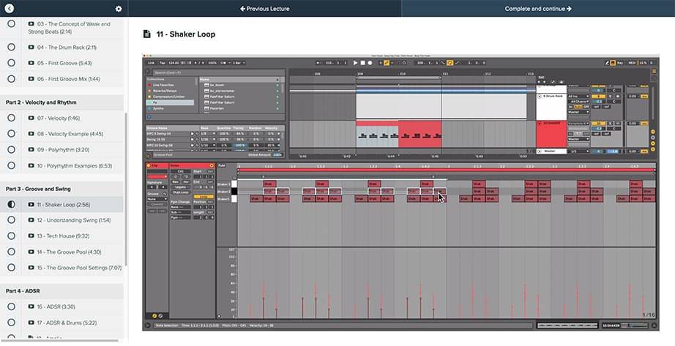Viewport: 675px width, 346px height.
Task: Click video icon for 04 - The Drum Rack
Action: tap(31, 48)
